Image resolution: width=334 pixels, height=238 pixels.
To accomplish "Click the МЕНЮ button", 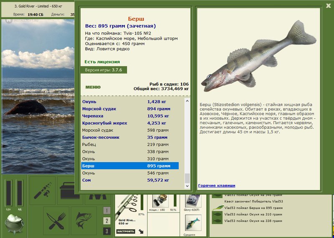I will pyautogui.click(x=93, y=87).
